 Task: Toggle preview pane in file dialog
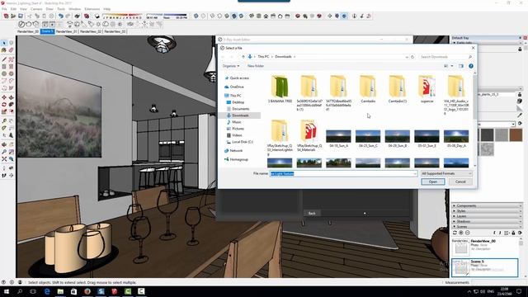pyautogui.click(x=461, y=66)
